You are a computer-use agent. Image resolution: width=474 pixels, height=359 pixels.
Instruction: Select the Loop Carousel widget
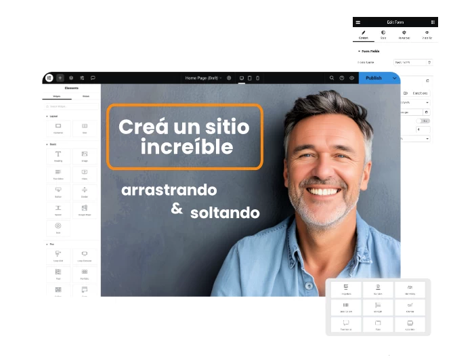pos(85,256)
